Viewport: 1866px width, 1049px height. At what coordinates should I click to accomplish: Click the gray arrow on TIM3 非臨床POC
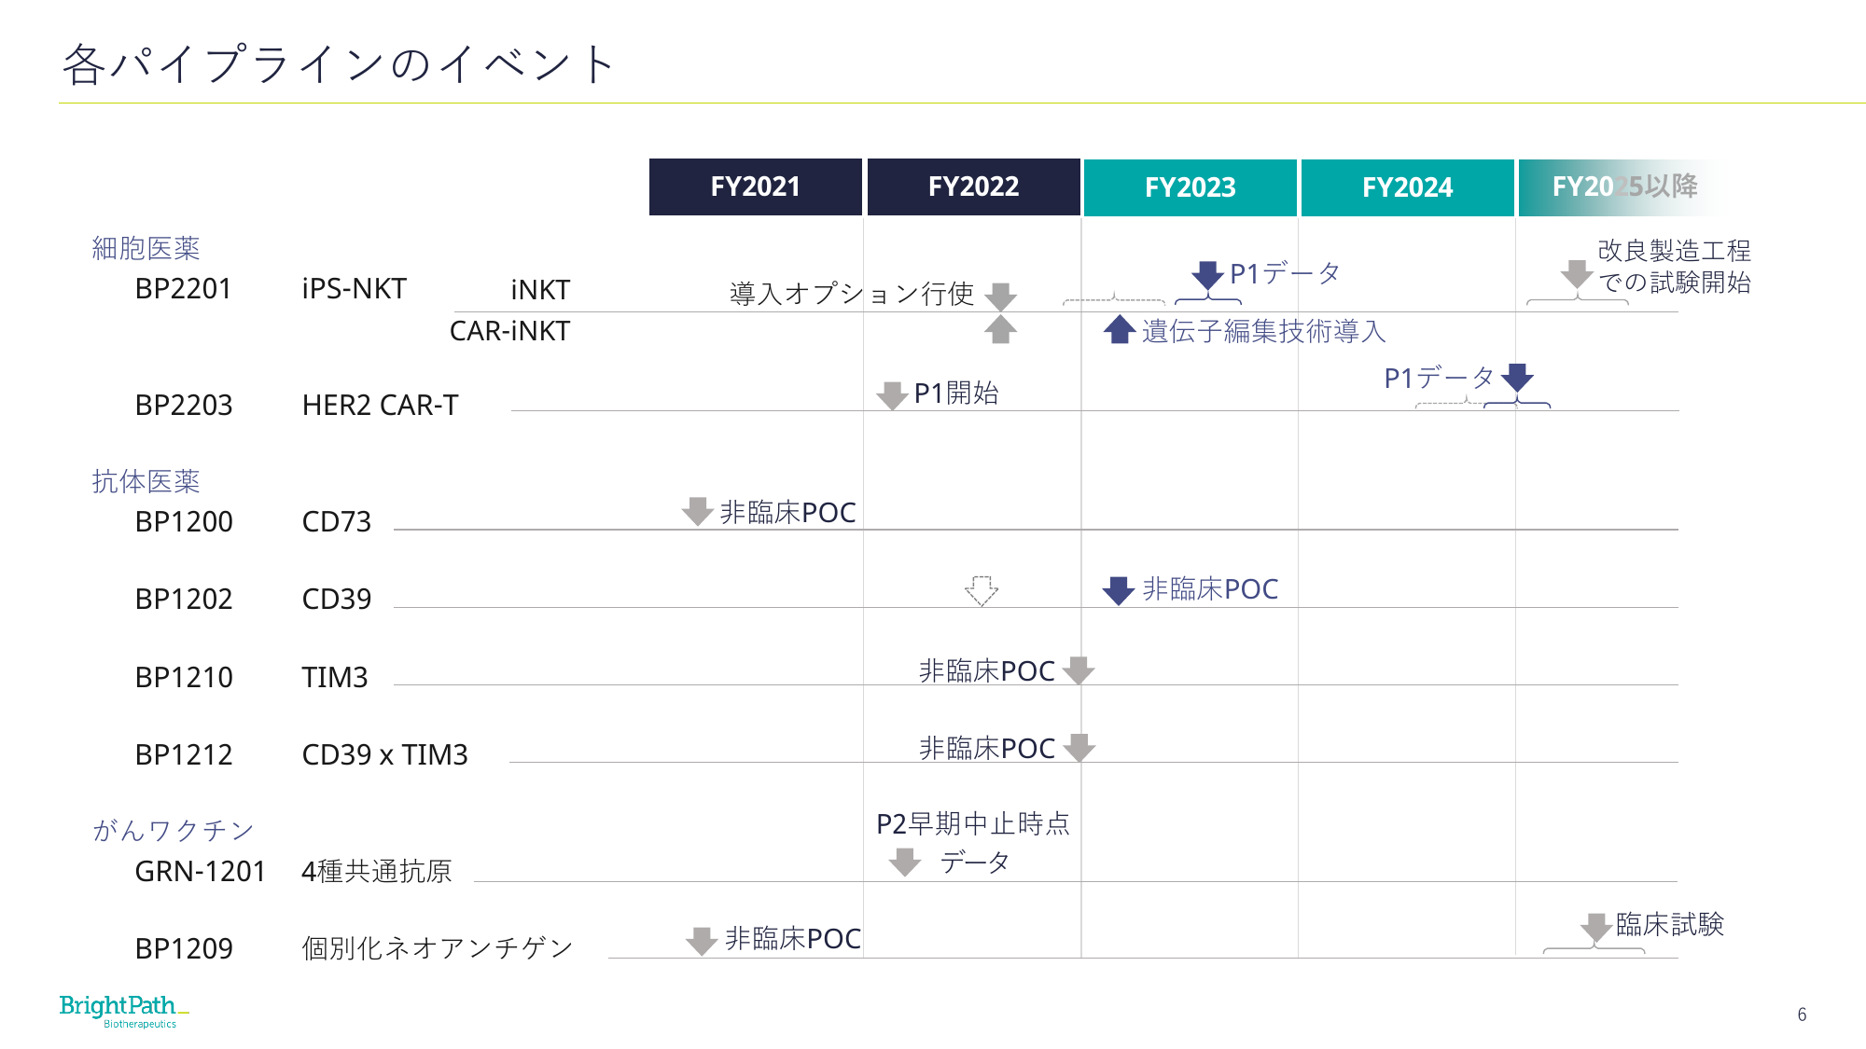1079,670
